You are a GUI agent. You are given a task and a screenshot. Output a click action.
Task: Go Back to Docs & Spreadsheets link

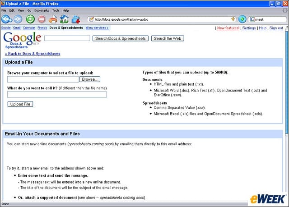[x=33, y=54]
